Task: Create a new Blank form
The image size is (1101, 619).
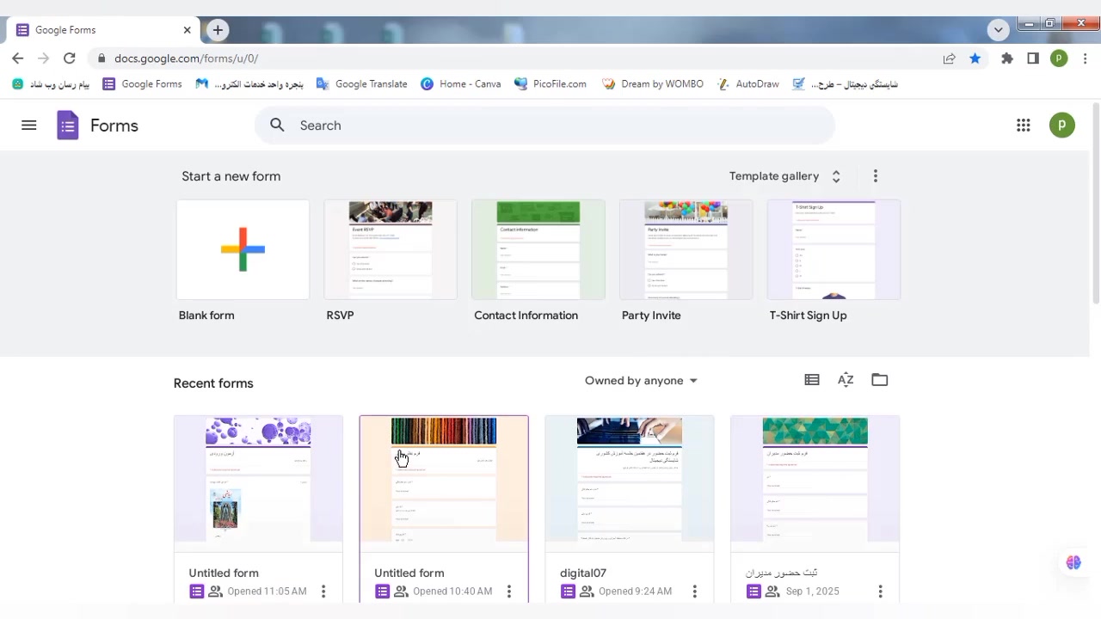Action: coord(243,249)
